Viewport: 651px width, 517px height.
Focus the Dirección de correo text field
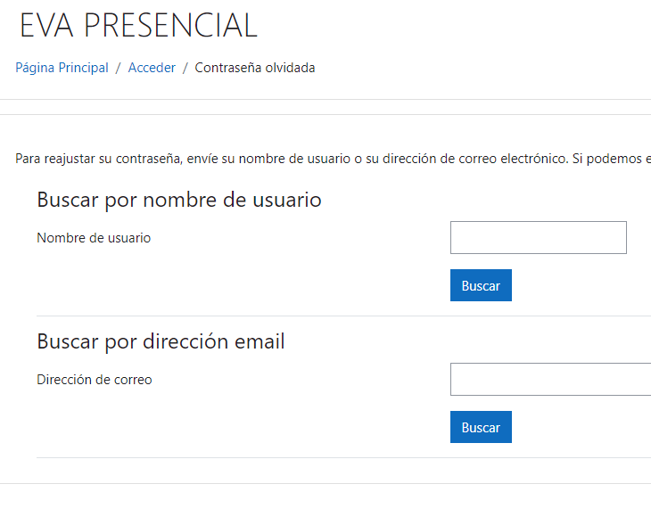click(x=550, y=379)
